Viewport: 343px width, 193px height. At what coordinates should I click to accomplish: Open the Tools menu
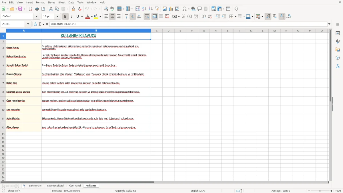point(80,2)
